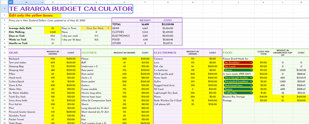The image size is (309, 124).
Task: Select the row 11 header
Action: (x=4, y=53)
